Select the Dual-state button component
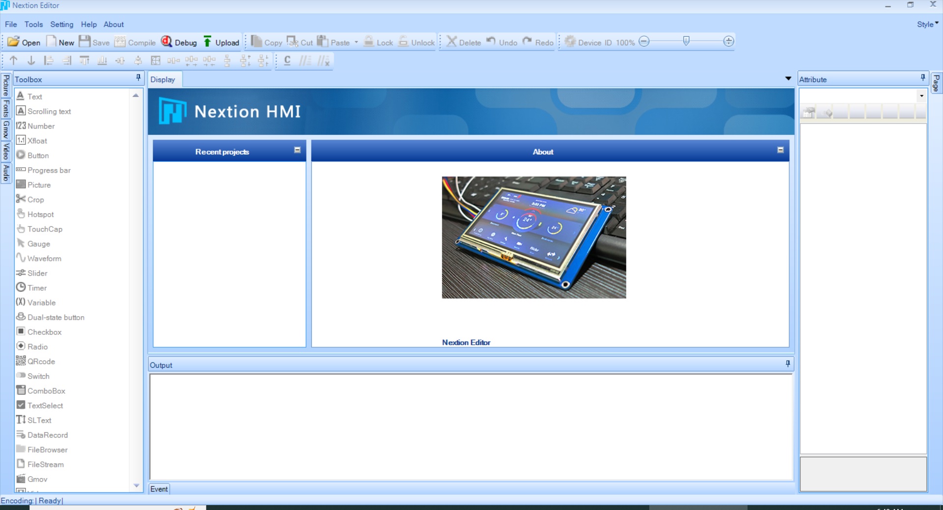This screenshot has width=943, height=510. 55,317
